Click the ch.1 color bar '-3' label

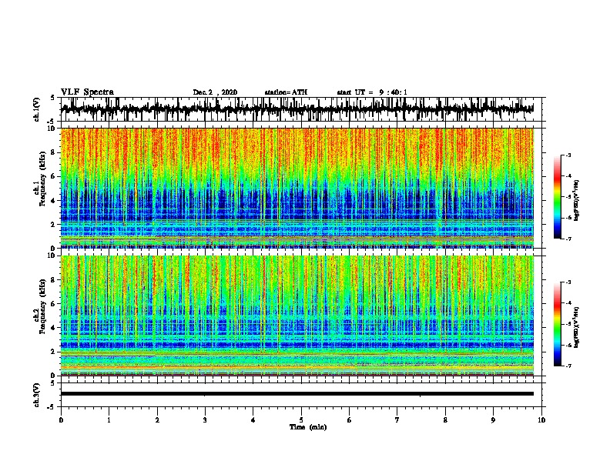pos(568,155)
